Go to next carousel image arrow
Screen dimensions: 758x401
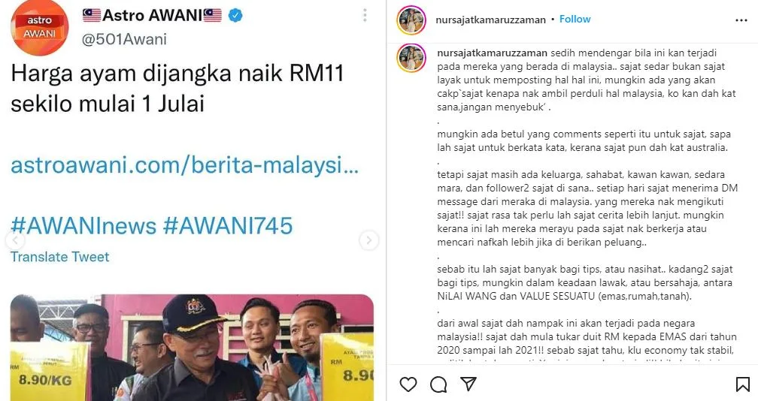click(368, 240)
